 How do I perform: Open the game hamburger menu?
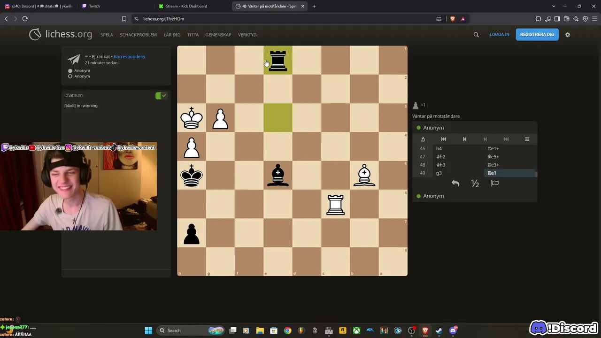pyautogui.click(x=527, y=139)
